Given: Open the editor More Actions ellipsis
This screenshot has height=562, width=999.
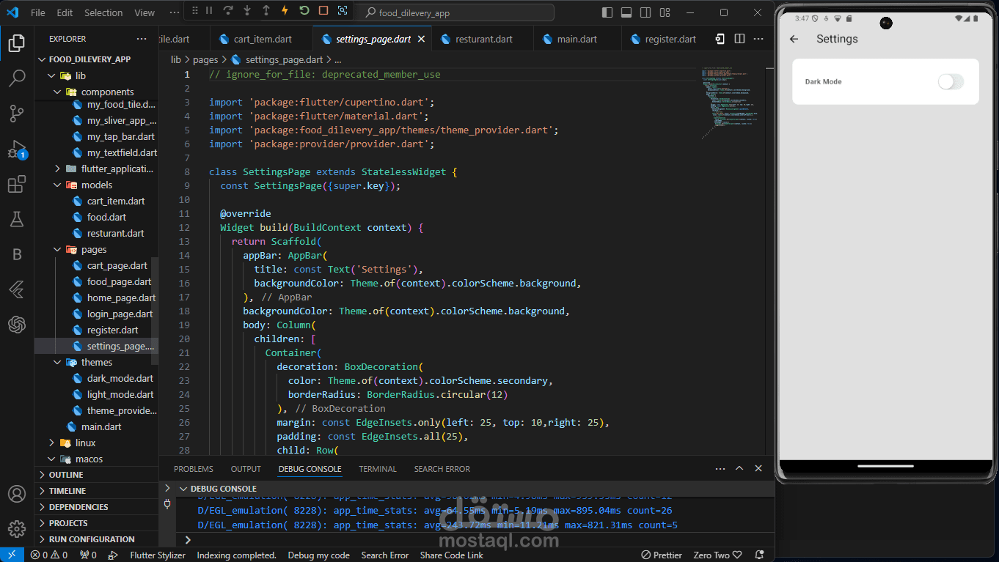Looking at the screenshot, I should tap(759, 39).
